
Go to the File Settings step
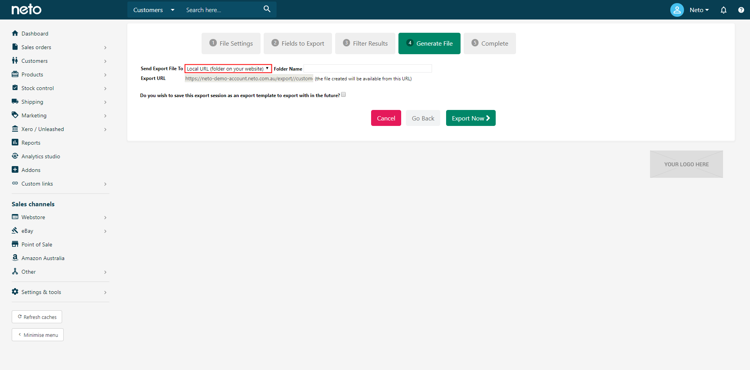click(x=231, y=43)
